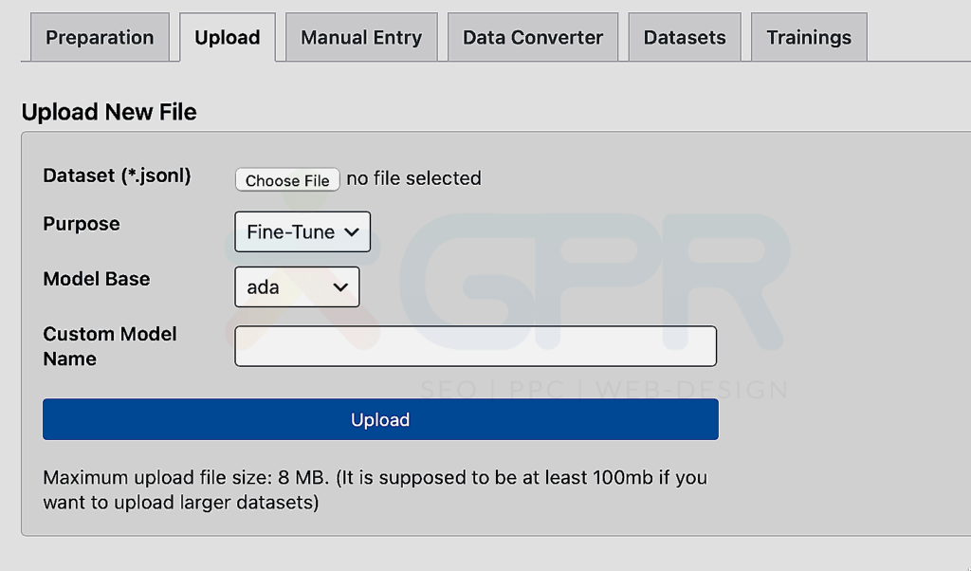
Task: Click the 'no file selected' text
Action: (x=413, y=178)
